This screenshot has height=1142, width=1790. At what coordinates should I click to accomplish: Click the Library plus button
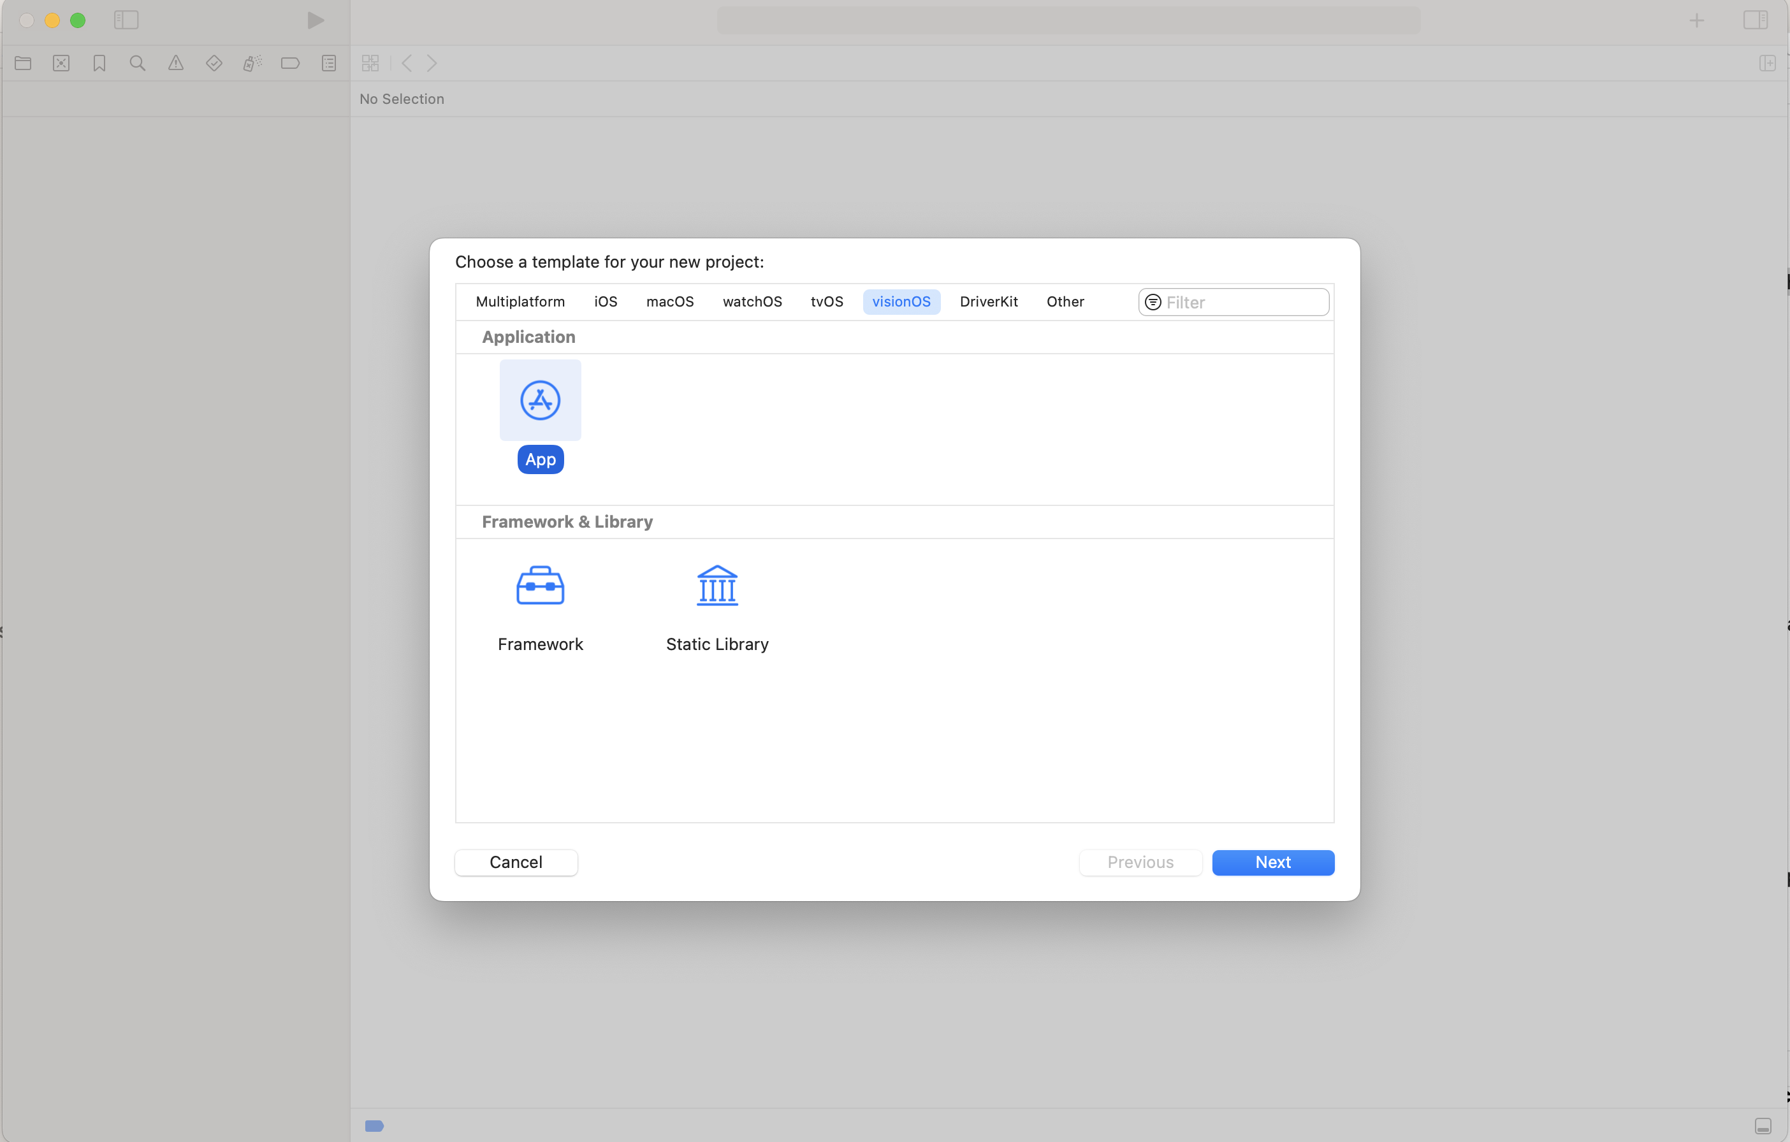click(1696, 20)
